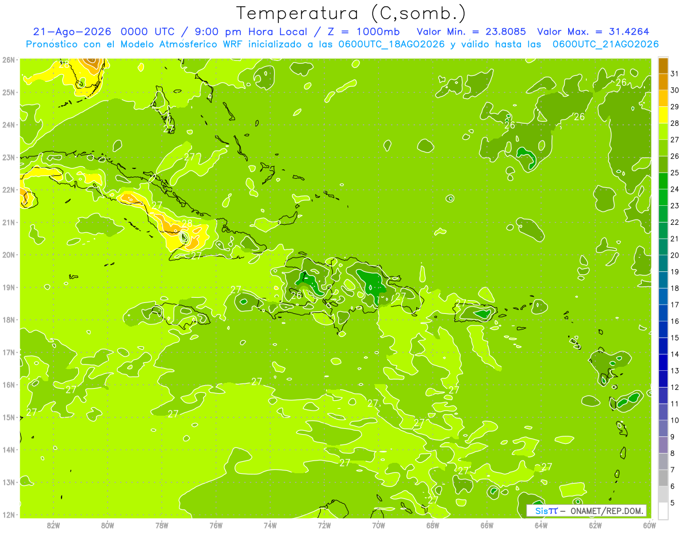Click the "80W" longitude axis label
690x533 pixels.
pyautogui.click(x=108, y=526)
